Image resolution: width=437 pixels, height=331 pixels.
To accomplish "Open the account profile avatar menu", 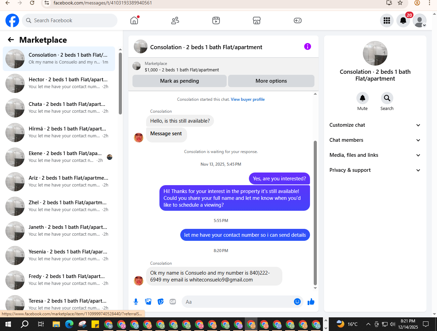I will click(420, 20).
